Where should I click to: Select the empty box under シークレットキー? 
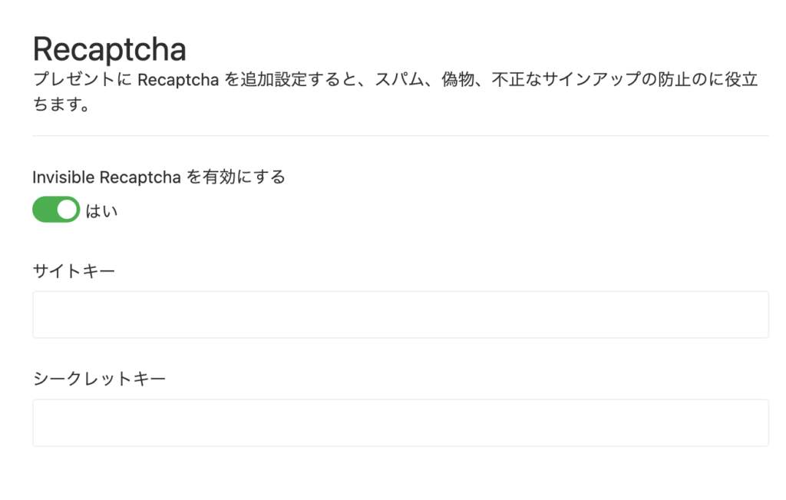coord(401,422)
